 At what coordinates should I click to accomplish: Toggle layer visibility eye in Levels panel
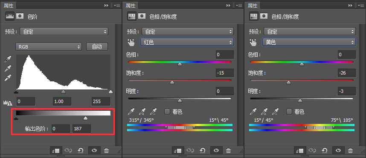94,150
